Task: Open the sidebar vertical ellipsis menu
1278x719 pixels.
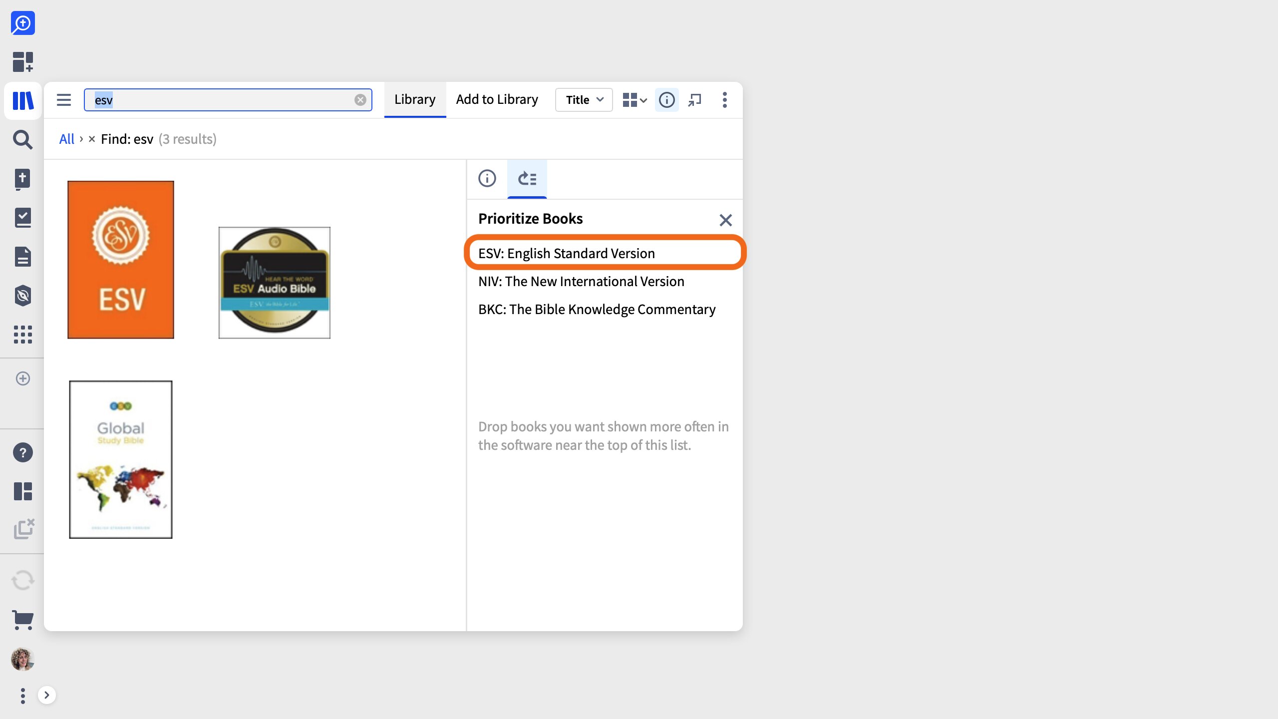Action: click(x=23, y=696)
